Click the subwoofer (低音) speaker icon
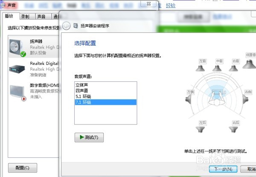Image resolution: width=256 pixels, height=177 pixels. click(249, 64)
